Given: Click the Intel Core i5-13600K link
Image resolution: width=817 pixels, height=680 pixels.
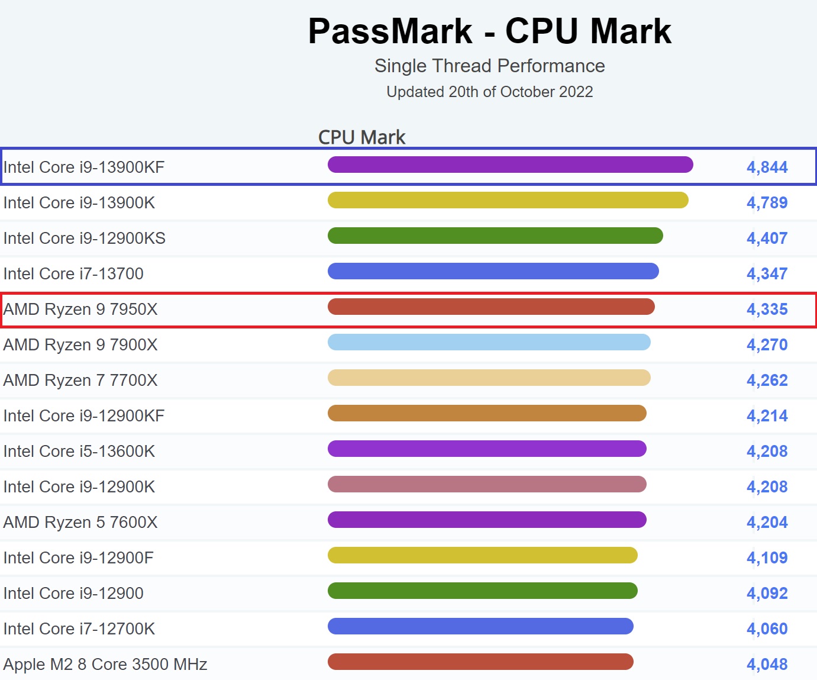Looking at the screenshot, I should (x=79, y=452).
